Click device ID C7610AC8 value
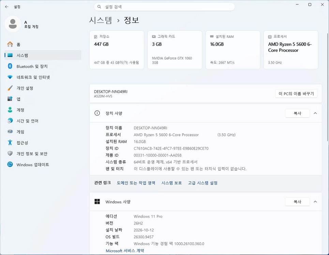Image resolution: width=329 pixels, height=255 pixels. coord(171,148)
